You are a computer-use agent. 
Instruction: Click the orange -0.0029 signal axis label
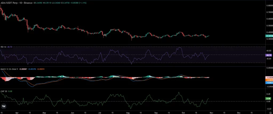[x=269, y=80]
